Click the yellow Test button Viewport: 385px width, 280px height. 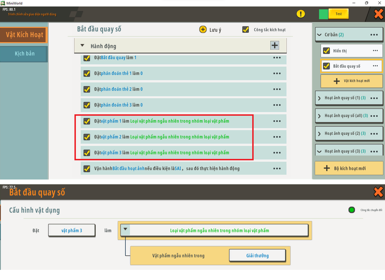click(x=338, y=14)
